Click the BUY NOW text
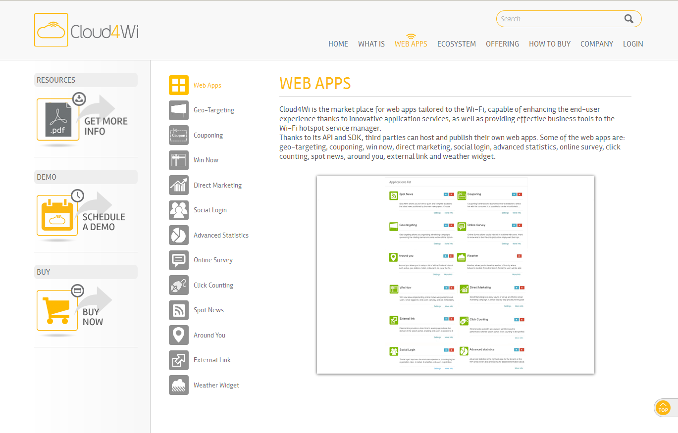 [93, 317]
